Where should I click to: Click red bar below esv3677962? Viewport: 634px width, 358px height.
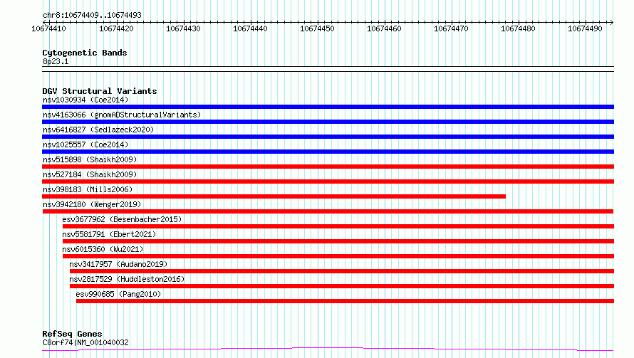[x=338, y=226]
